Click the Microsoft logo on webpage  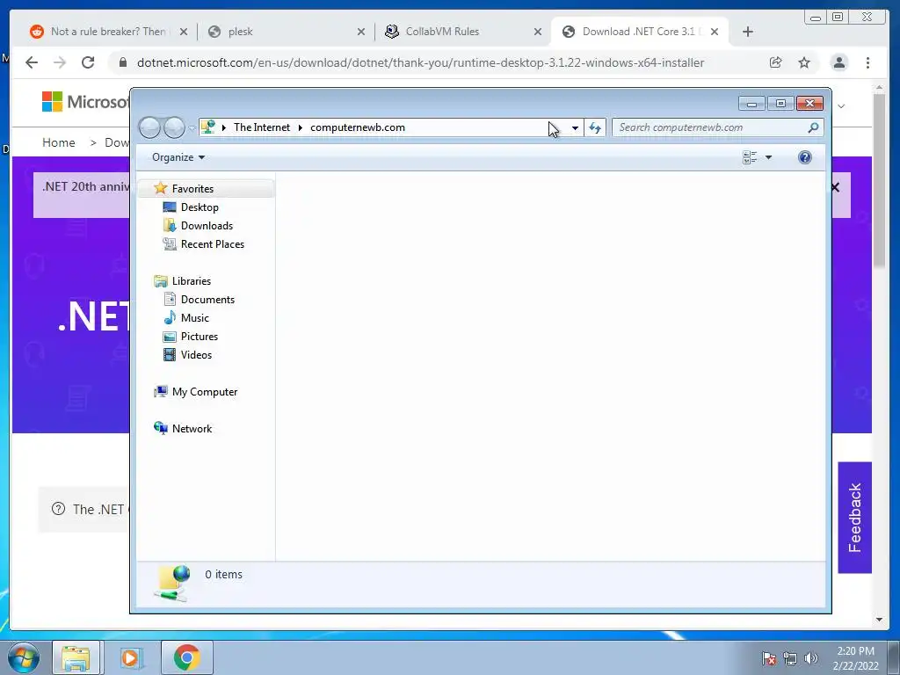85,102
